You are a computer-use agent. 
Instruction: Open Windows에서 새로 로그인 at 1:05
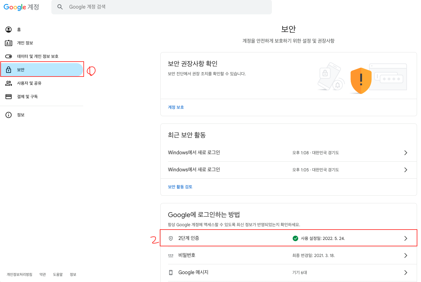click(288, 170)
